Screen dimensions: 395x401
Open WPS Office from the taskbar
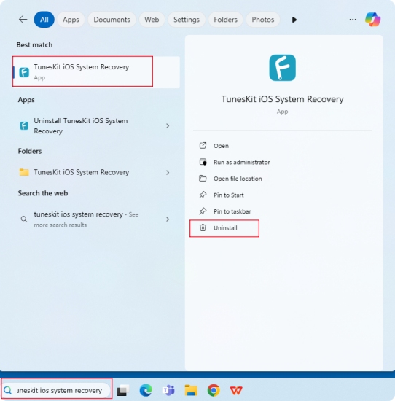coord(236,391)
